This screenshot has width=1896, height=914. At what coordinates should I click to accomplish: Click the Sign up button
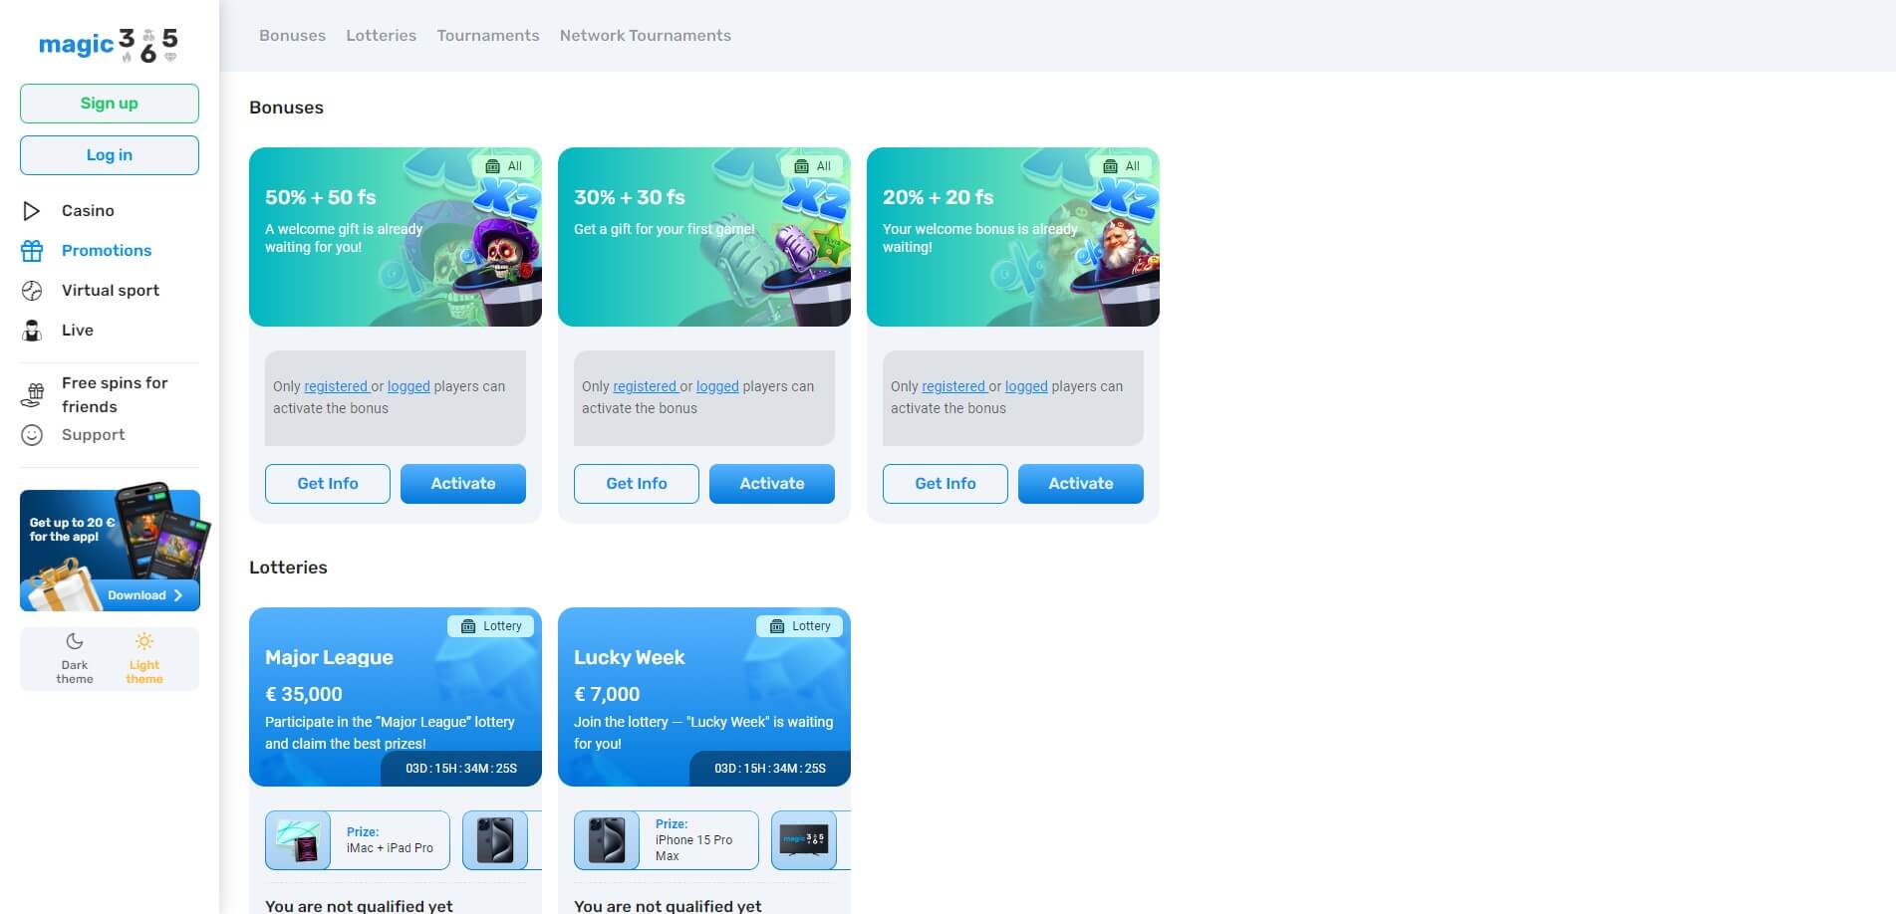click(110, 104)
